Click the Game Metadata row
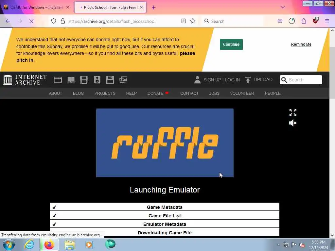The image size is (335, 251). (x=165, y=207)
